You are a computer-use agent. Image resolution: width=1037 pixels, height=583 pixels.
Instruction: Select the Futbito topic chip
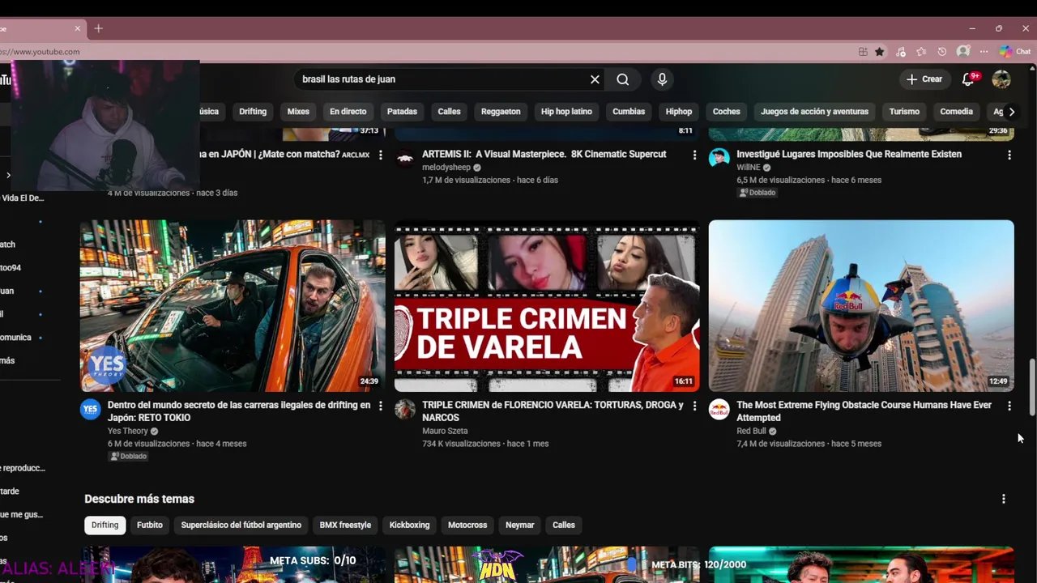(x=150, y=525)
